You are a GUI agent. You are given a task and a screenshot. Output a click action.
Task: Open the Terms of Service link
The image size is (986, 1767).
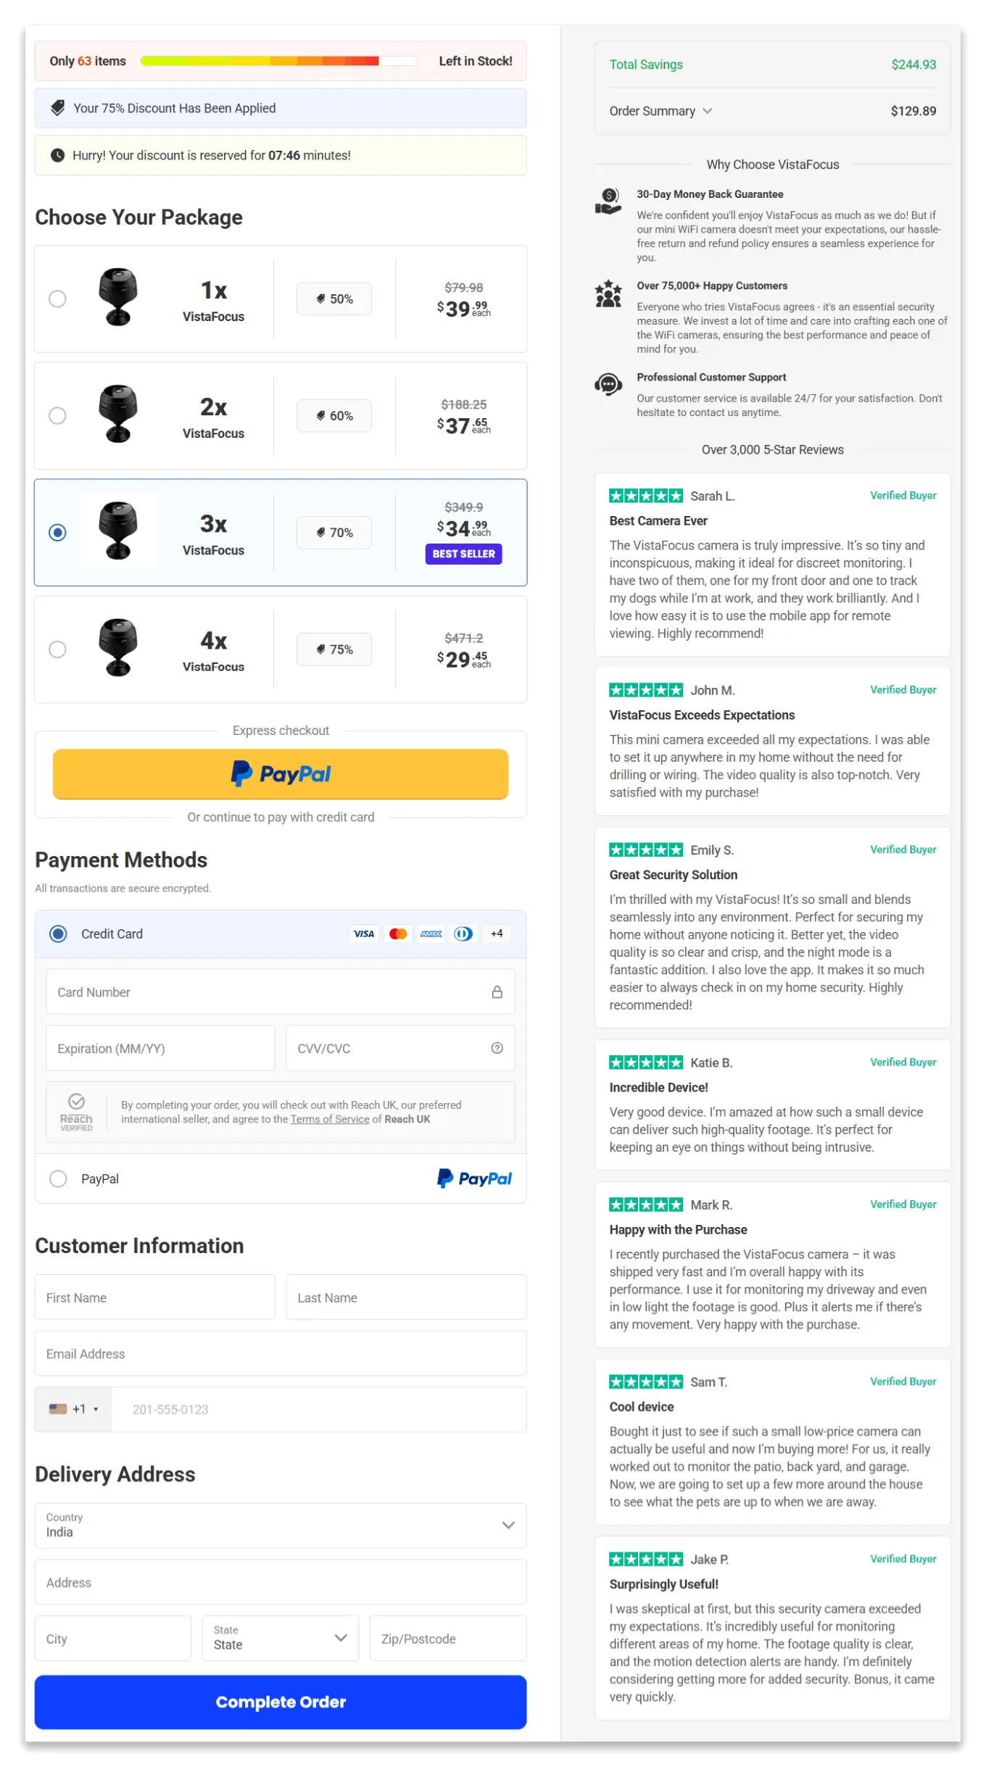point(330,1119)
